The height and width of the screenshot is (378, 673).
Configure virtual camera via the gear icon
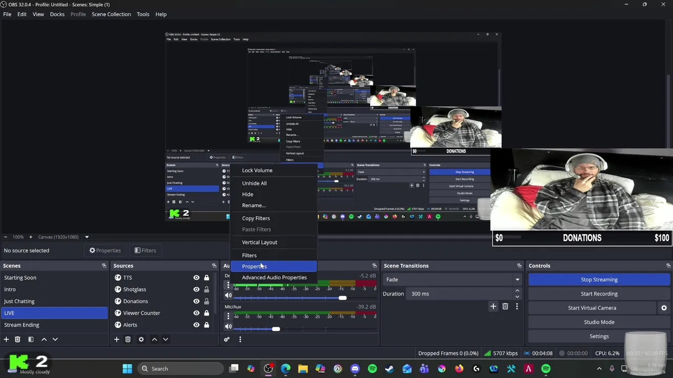664,308
